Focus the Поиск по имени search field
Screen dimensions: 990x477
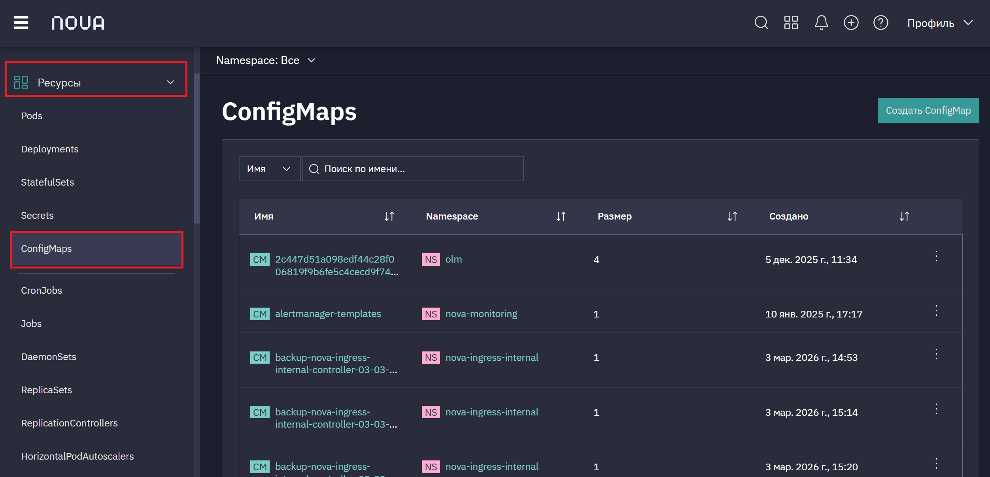[x=413, y=169]
